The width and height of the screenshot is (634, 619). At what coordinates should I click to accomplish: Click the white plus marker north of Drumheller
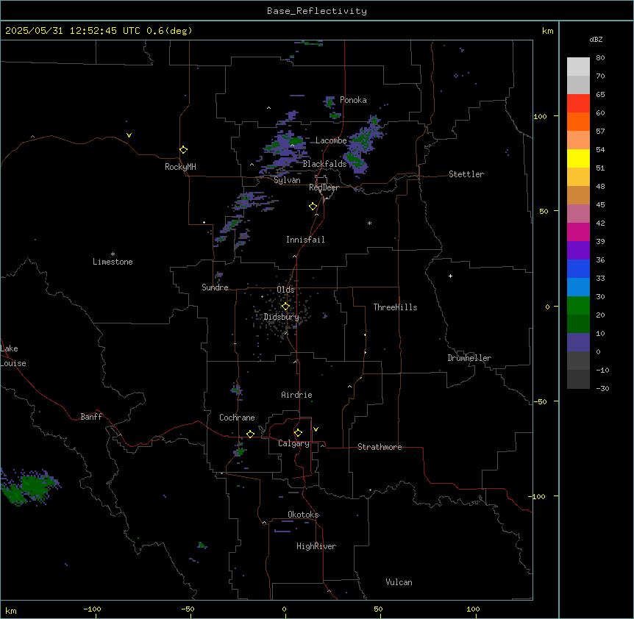click(450, 276)
